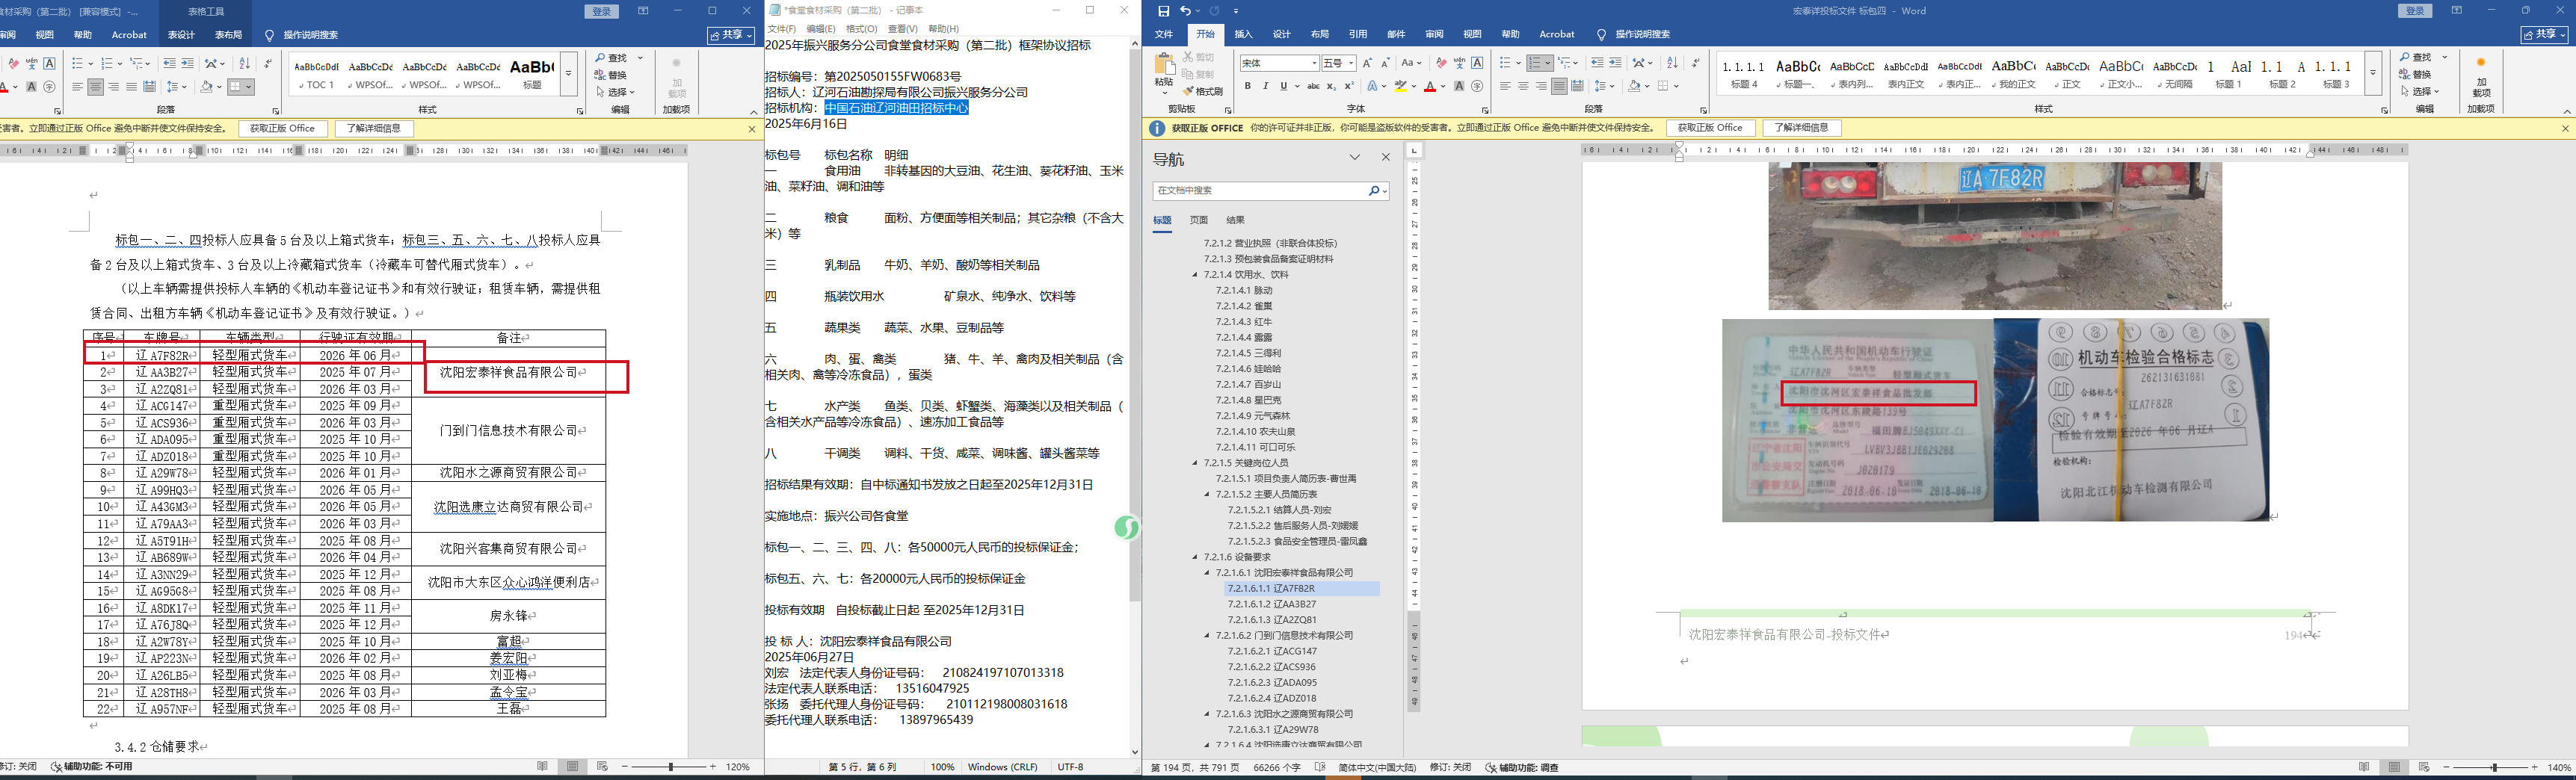Decrease indent in right Word window
This screenshot has height=780, width=2576.
point(1597,63)
